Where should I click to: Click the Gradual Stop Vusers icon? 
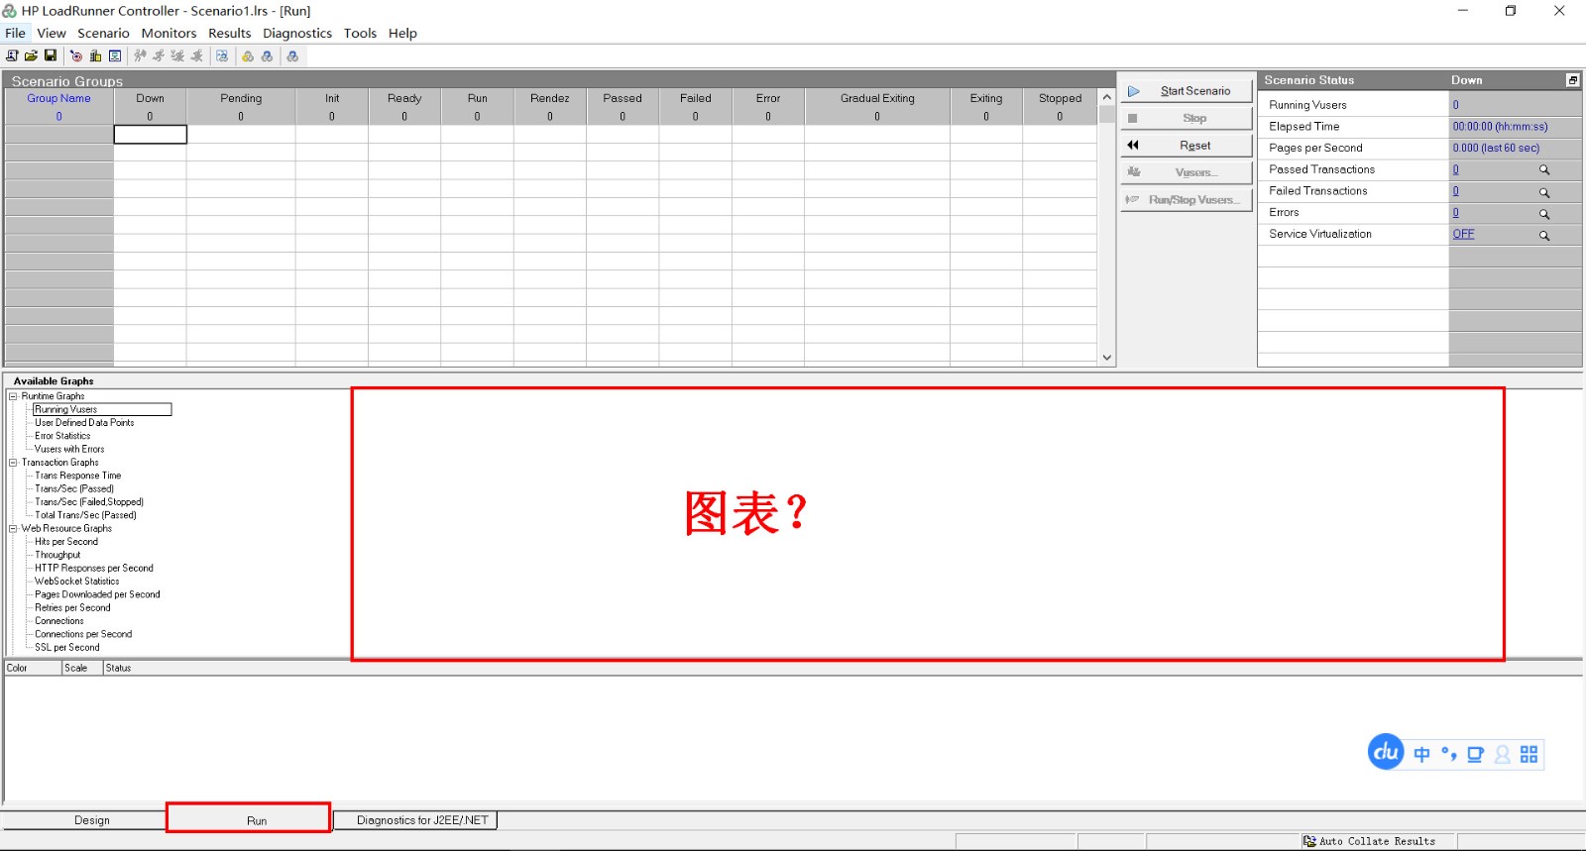[x=177, y=55]
